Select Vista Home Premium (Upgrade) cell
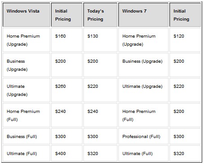 coord(26,40)
